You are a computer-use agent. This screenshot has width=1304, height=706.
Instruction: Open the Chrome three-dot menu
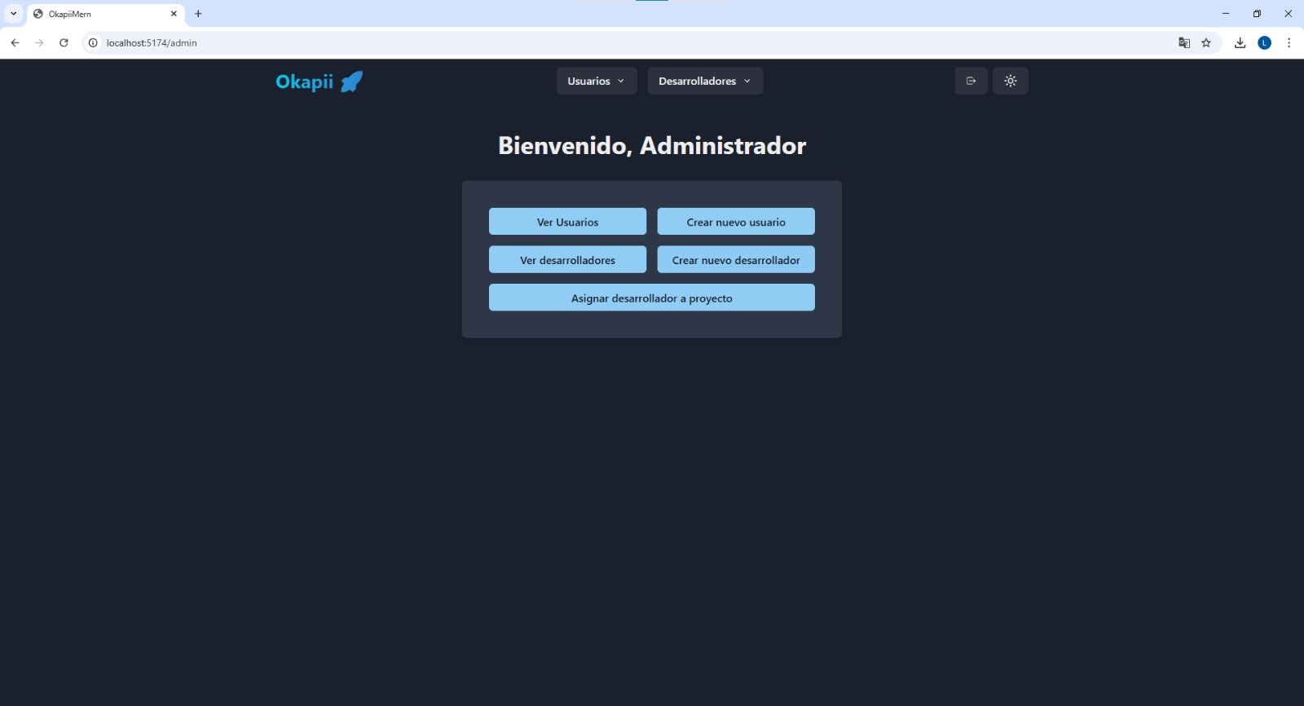[1289, 43]
